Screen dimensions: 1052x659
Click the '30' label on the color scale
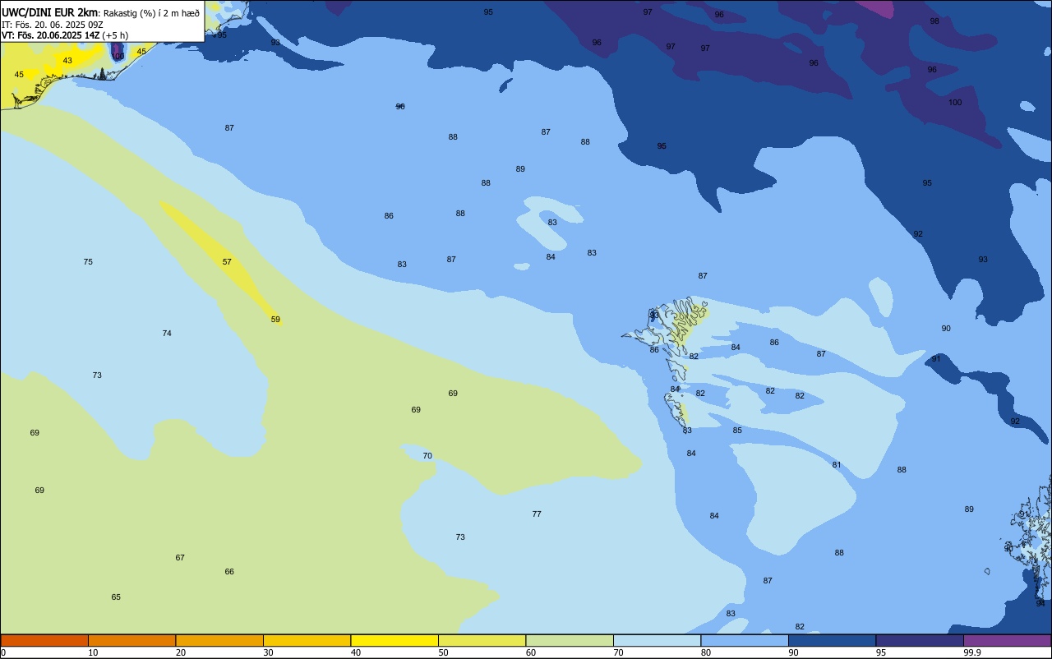pos(268,652)
